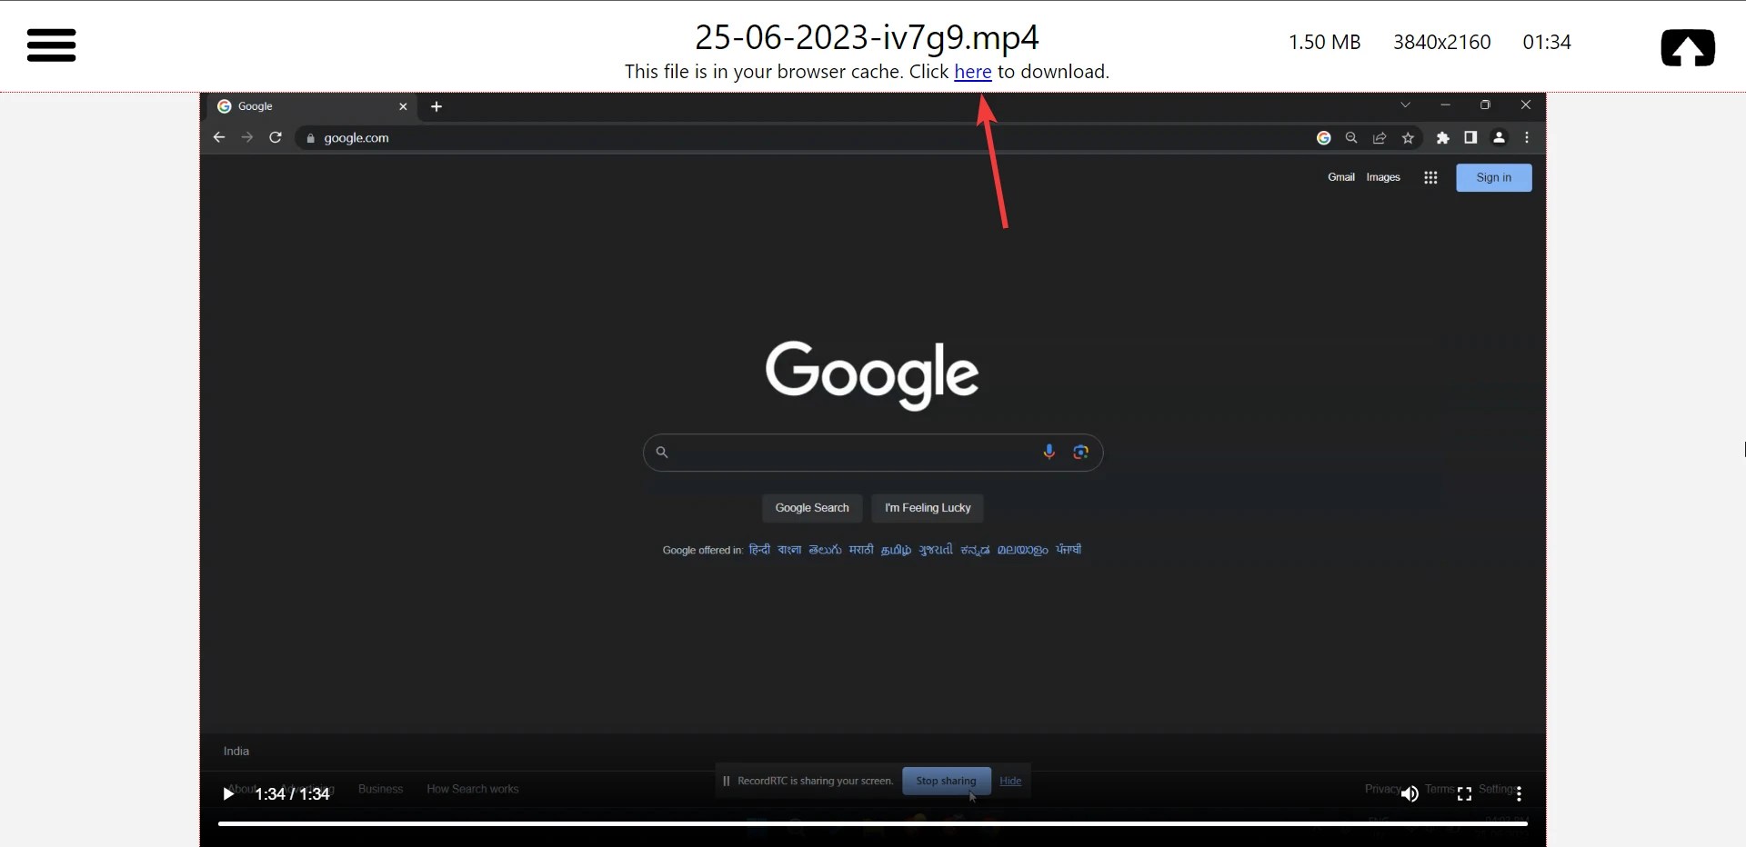Open the video player's three-dot Settings menu
This screenshot has height=847, width=1746.
pyautogui.click(x=1520, y=793)
